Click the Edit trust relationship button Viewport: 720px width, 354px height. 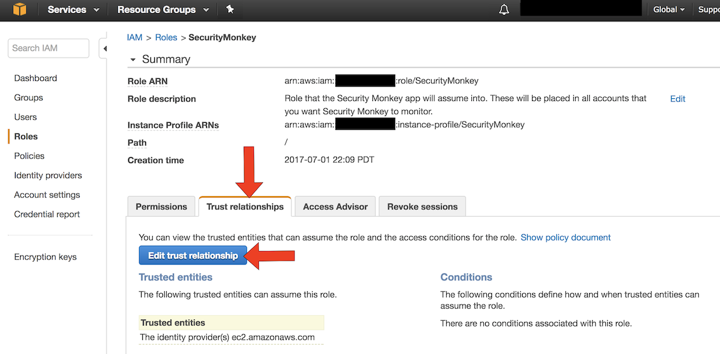[193, 256]
